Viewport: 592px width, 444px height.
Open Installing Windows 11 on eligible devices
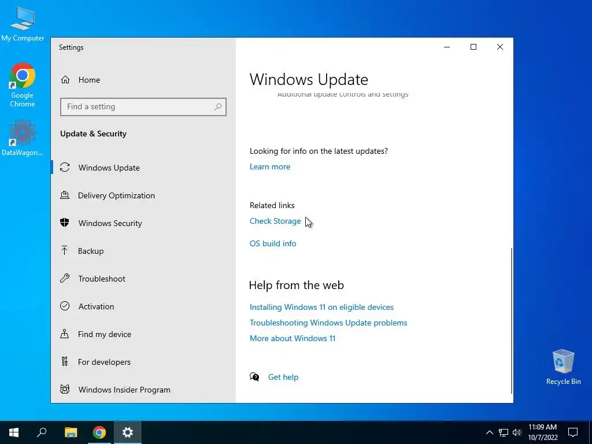click(321, 307)
